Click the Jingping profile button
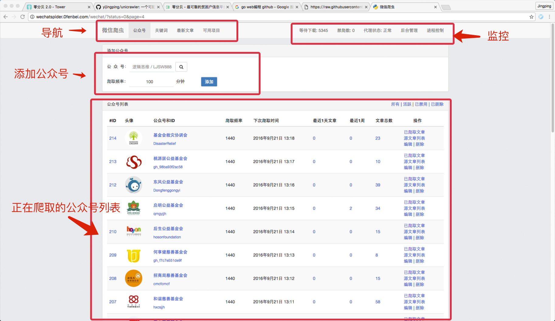This screenshot has height=321, width=555. pyautogui.click(x=544, y=6)
